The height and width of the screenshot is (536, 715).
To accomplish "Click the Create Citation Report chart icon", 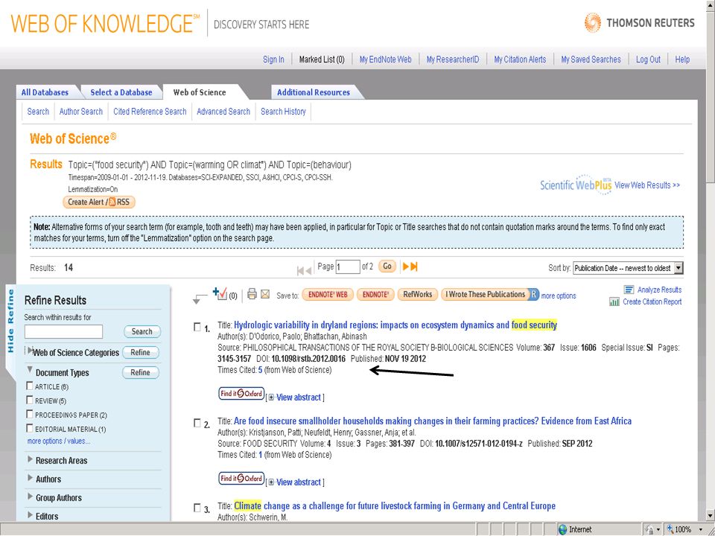I will tap(614, 301).
